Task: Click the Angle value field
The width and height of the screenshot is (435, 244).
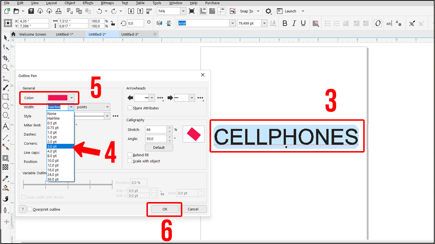Action: pyautogui.click(x=156, y=138)
